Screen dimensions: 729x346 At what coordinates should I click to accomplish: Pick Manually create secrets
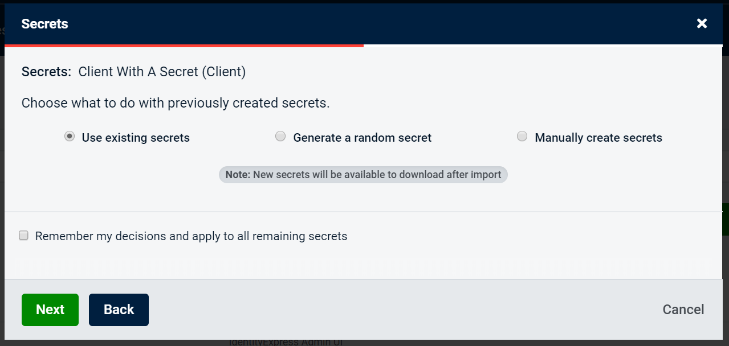522,136
